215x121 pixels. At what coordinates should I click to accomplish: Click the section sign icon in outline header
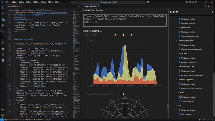[x=212, y=12]
